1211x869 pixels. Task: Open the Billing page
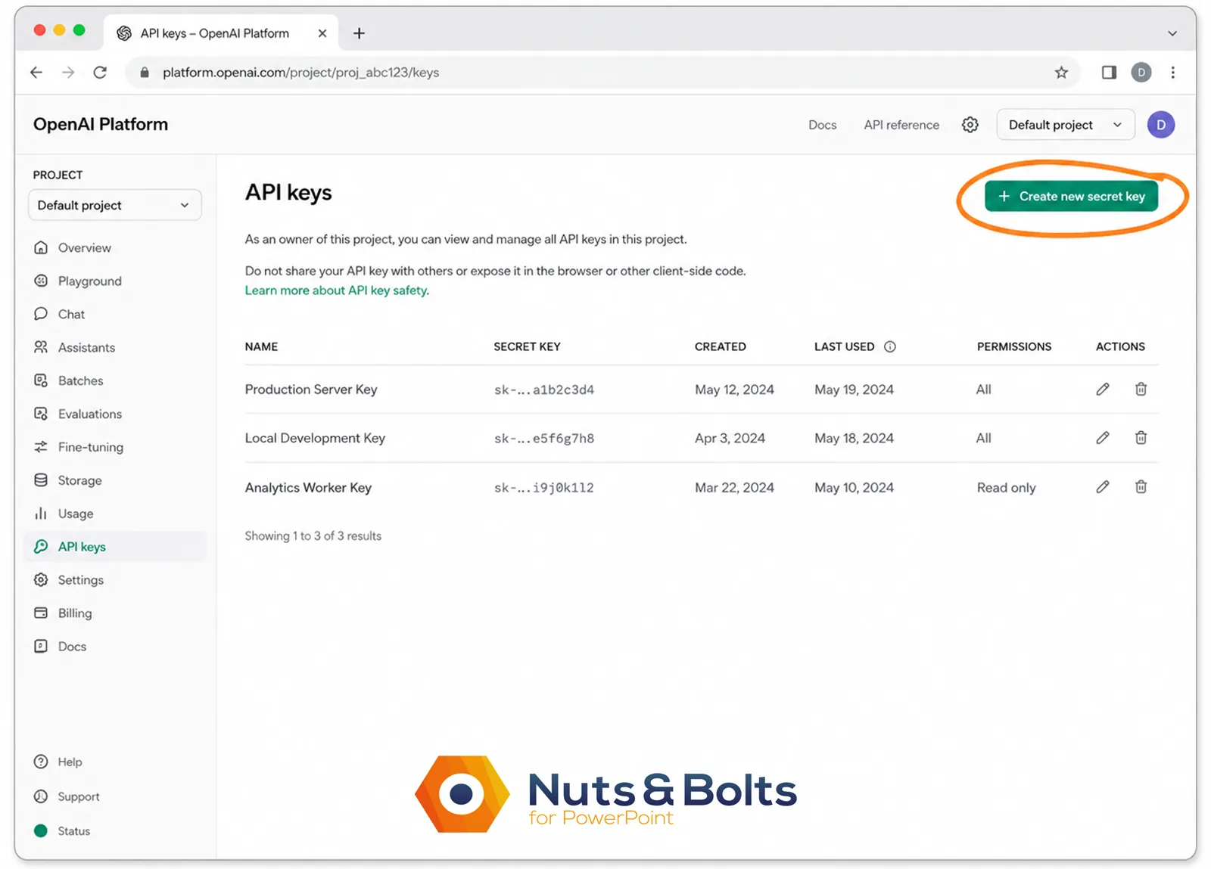pos(115,613)
